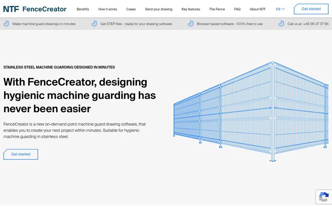Select Send your drawing in navigation

(x=159, y=9)
